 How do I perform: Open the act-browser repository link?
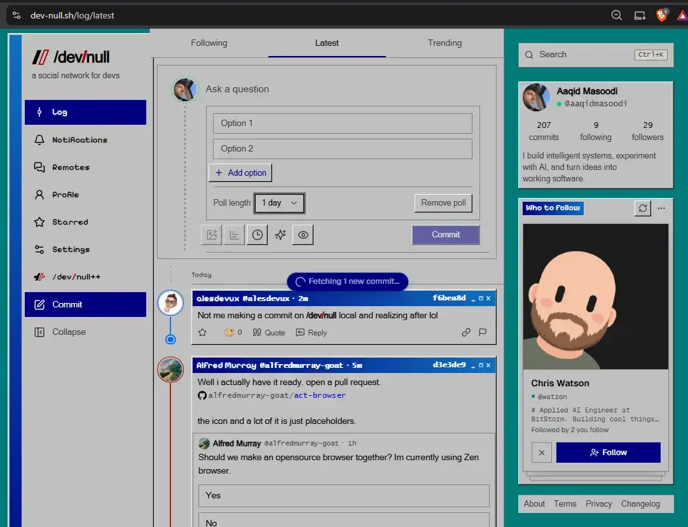[x=319, y=395]
